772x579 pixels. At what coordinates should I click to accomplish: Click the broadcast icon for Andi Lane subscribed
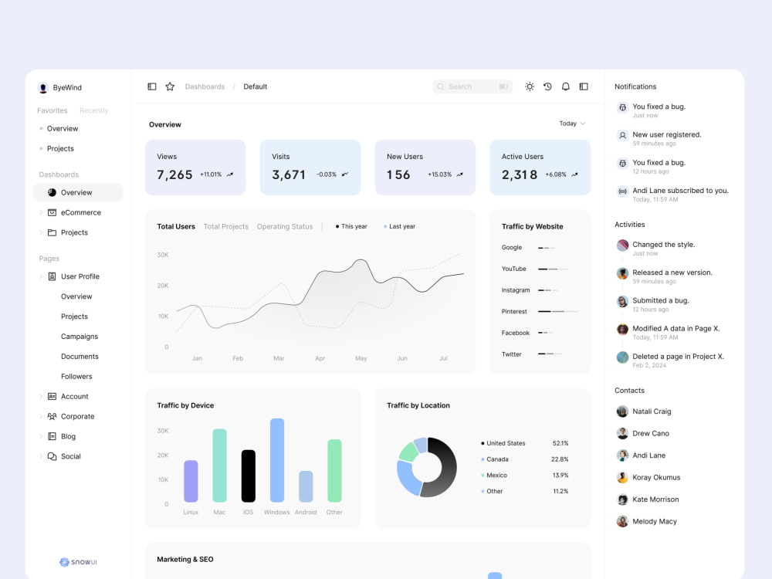point(622,191)
